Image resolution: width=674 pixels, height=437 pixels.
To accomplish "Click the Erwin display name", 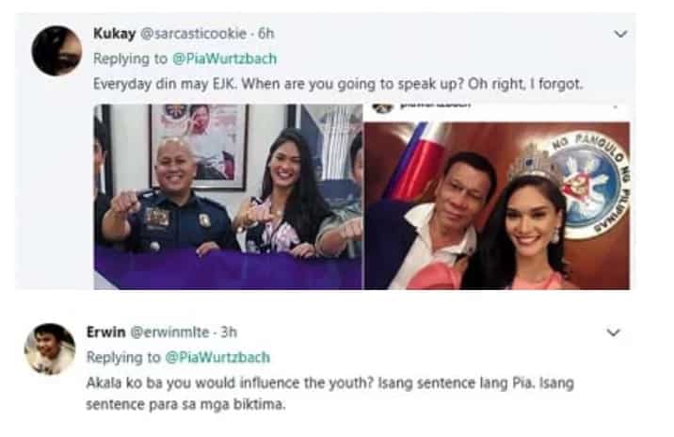I will [x=105, y=332].
